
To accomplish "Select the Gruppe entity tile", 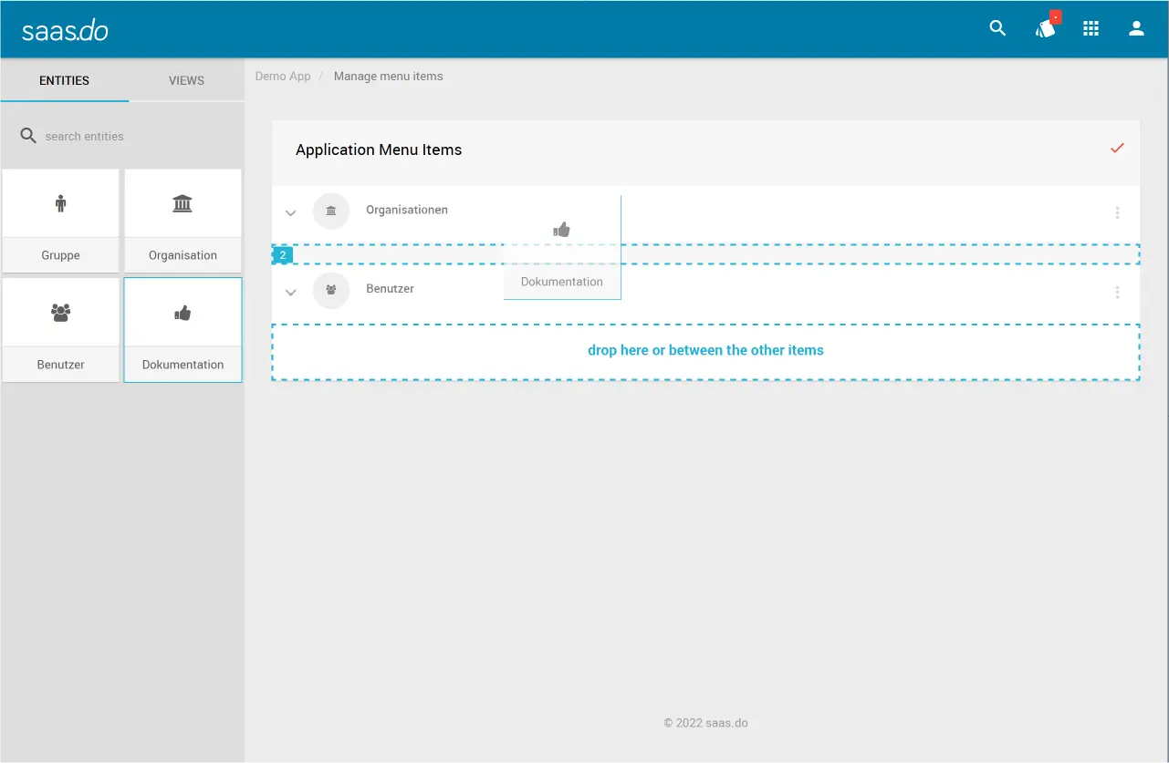I will [x=61, y=221].
